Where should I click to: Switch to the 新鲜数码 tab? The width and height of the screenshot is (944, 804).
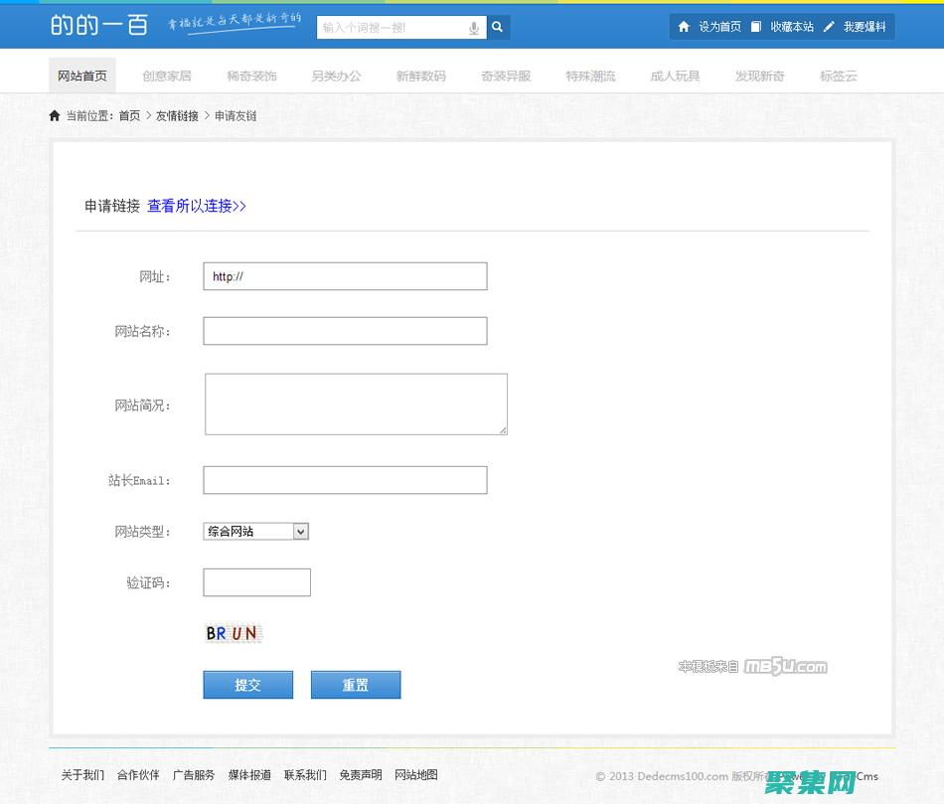tap(420, 76)
